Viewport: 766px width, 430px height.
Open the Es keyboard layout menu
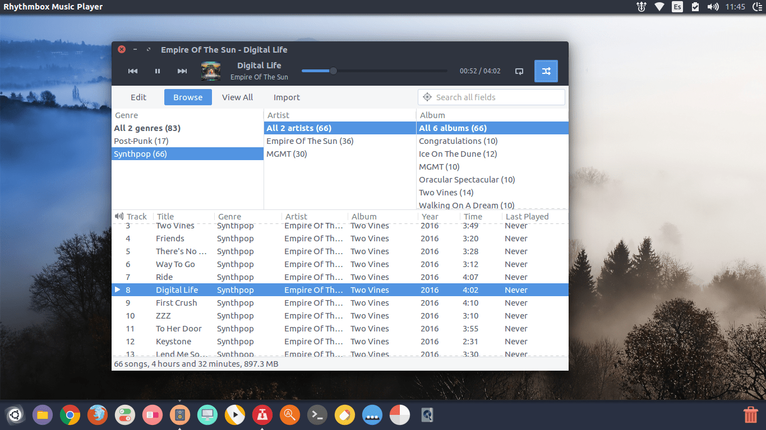coord(677,7)
